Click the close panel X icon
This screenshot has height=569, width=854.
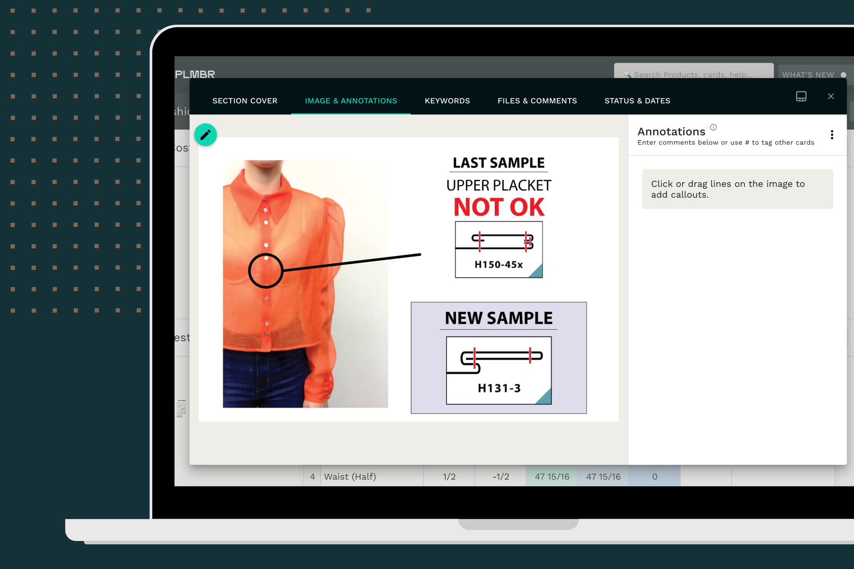(831, 96)
